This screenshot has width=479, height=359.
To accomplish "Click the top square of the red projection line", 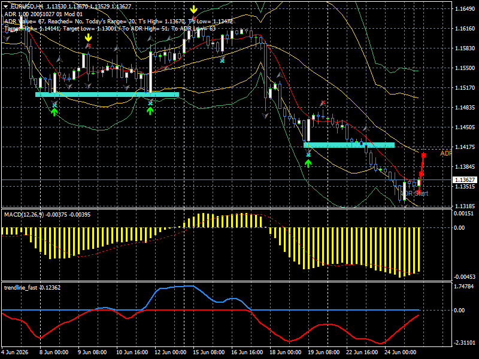I will [424, 156].
